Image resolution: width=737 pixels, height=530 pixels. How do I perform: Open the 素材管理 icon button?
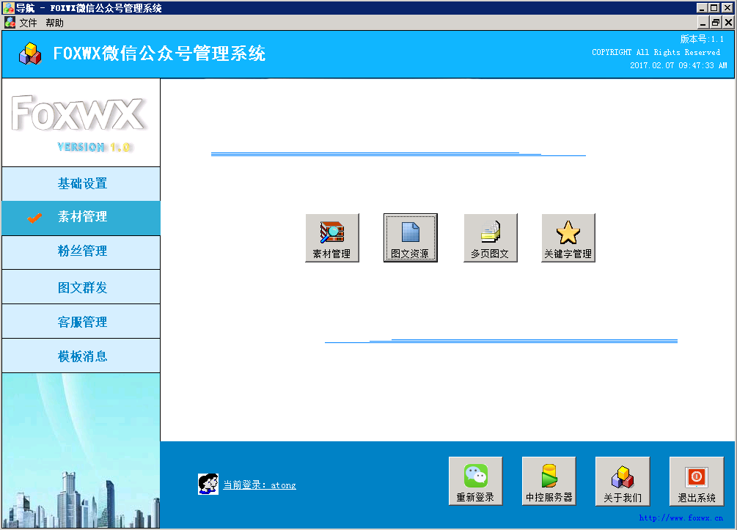pyautogui.click(x=332, y=238)
